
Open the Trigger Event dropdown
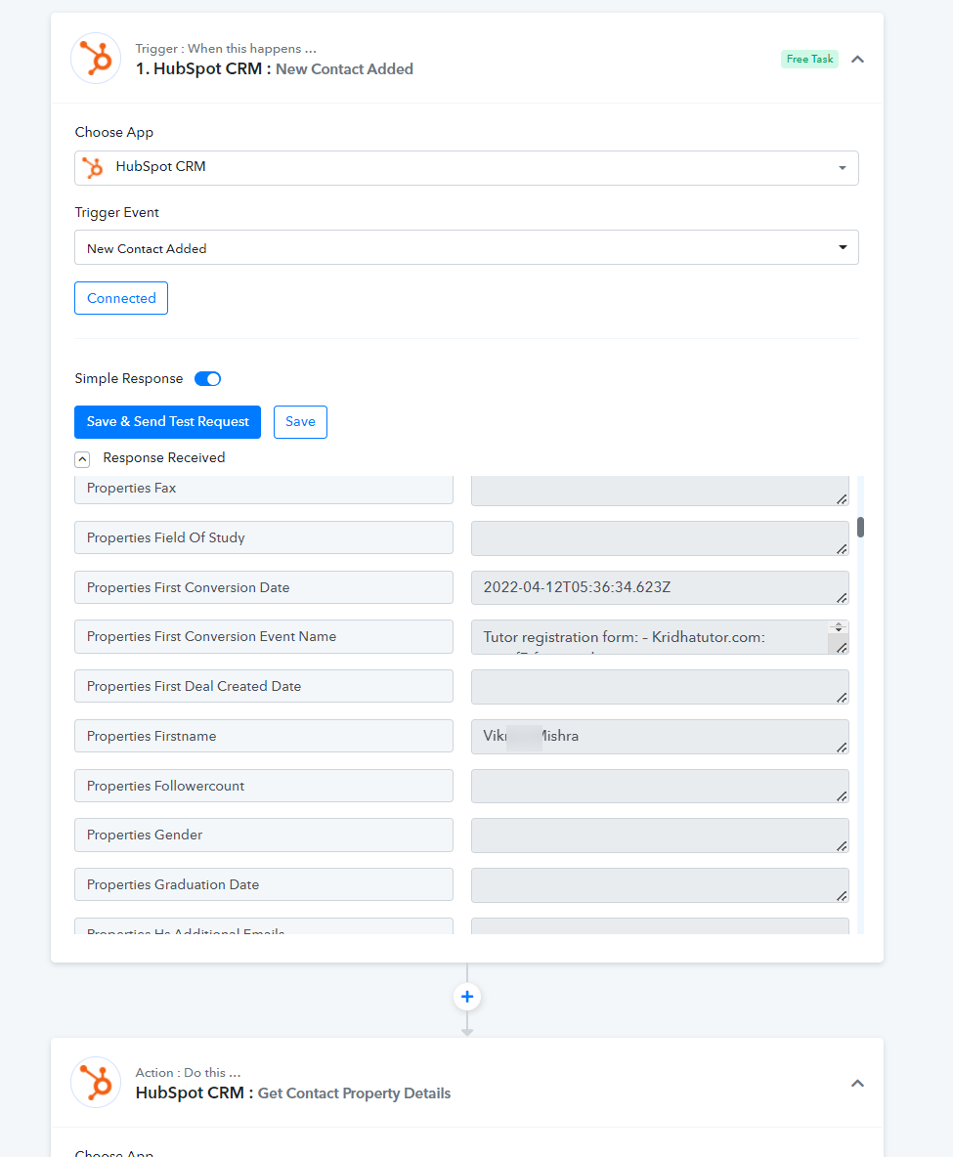click(x=466, y=247)
